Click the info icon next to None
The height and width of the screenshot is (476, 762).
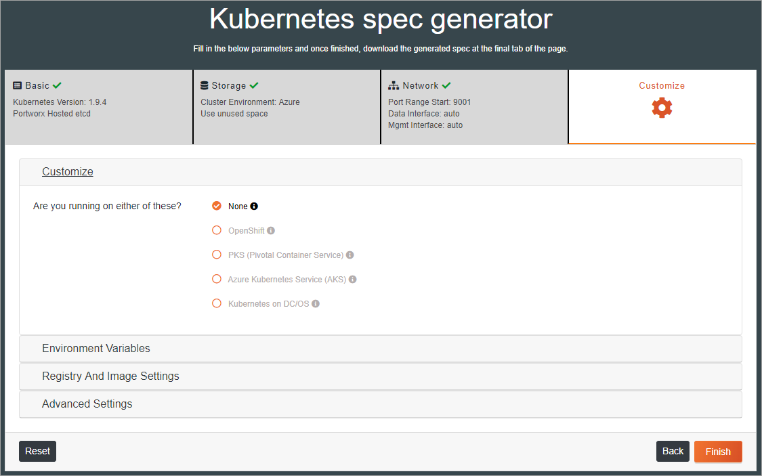(x=254, y=207)
